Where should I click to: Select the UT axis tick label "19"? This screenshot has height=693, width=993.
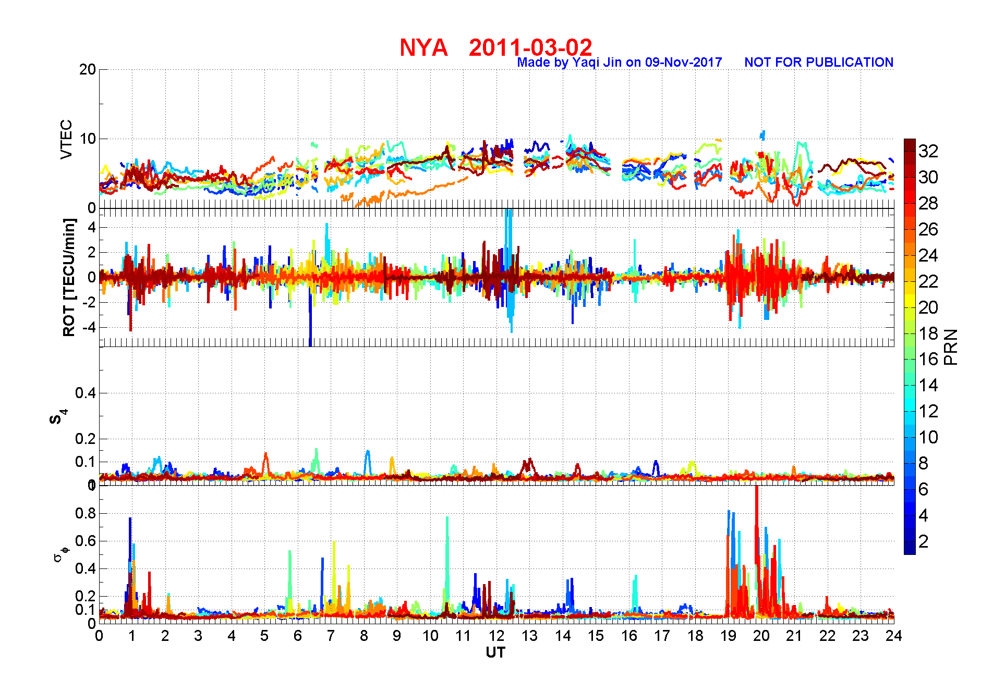tap(728, 636)
